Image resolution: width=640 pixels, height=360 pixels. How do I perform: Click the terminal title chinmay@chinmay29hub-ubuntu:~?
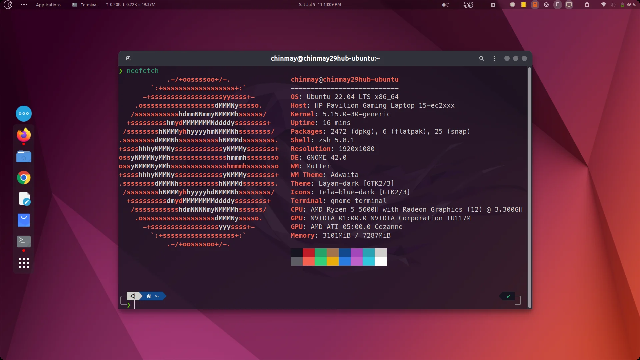coord(325,58)
